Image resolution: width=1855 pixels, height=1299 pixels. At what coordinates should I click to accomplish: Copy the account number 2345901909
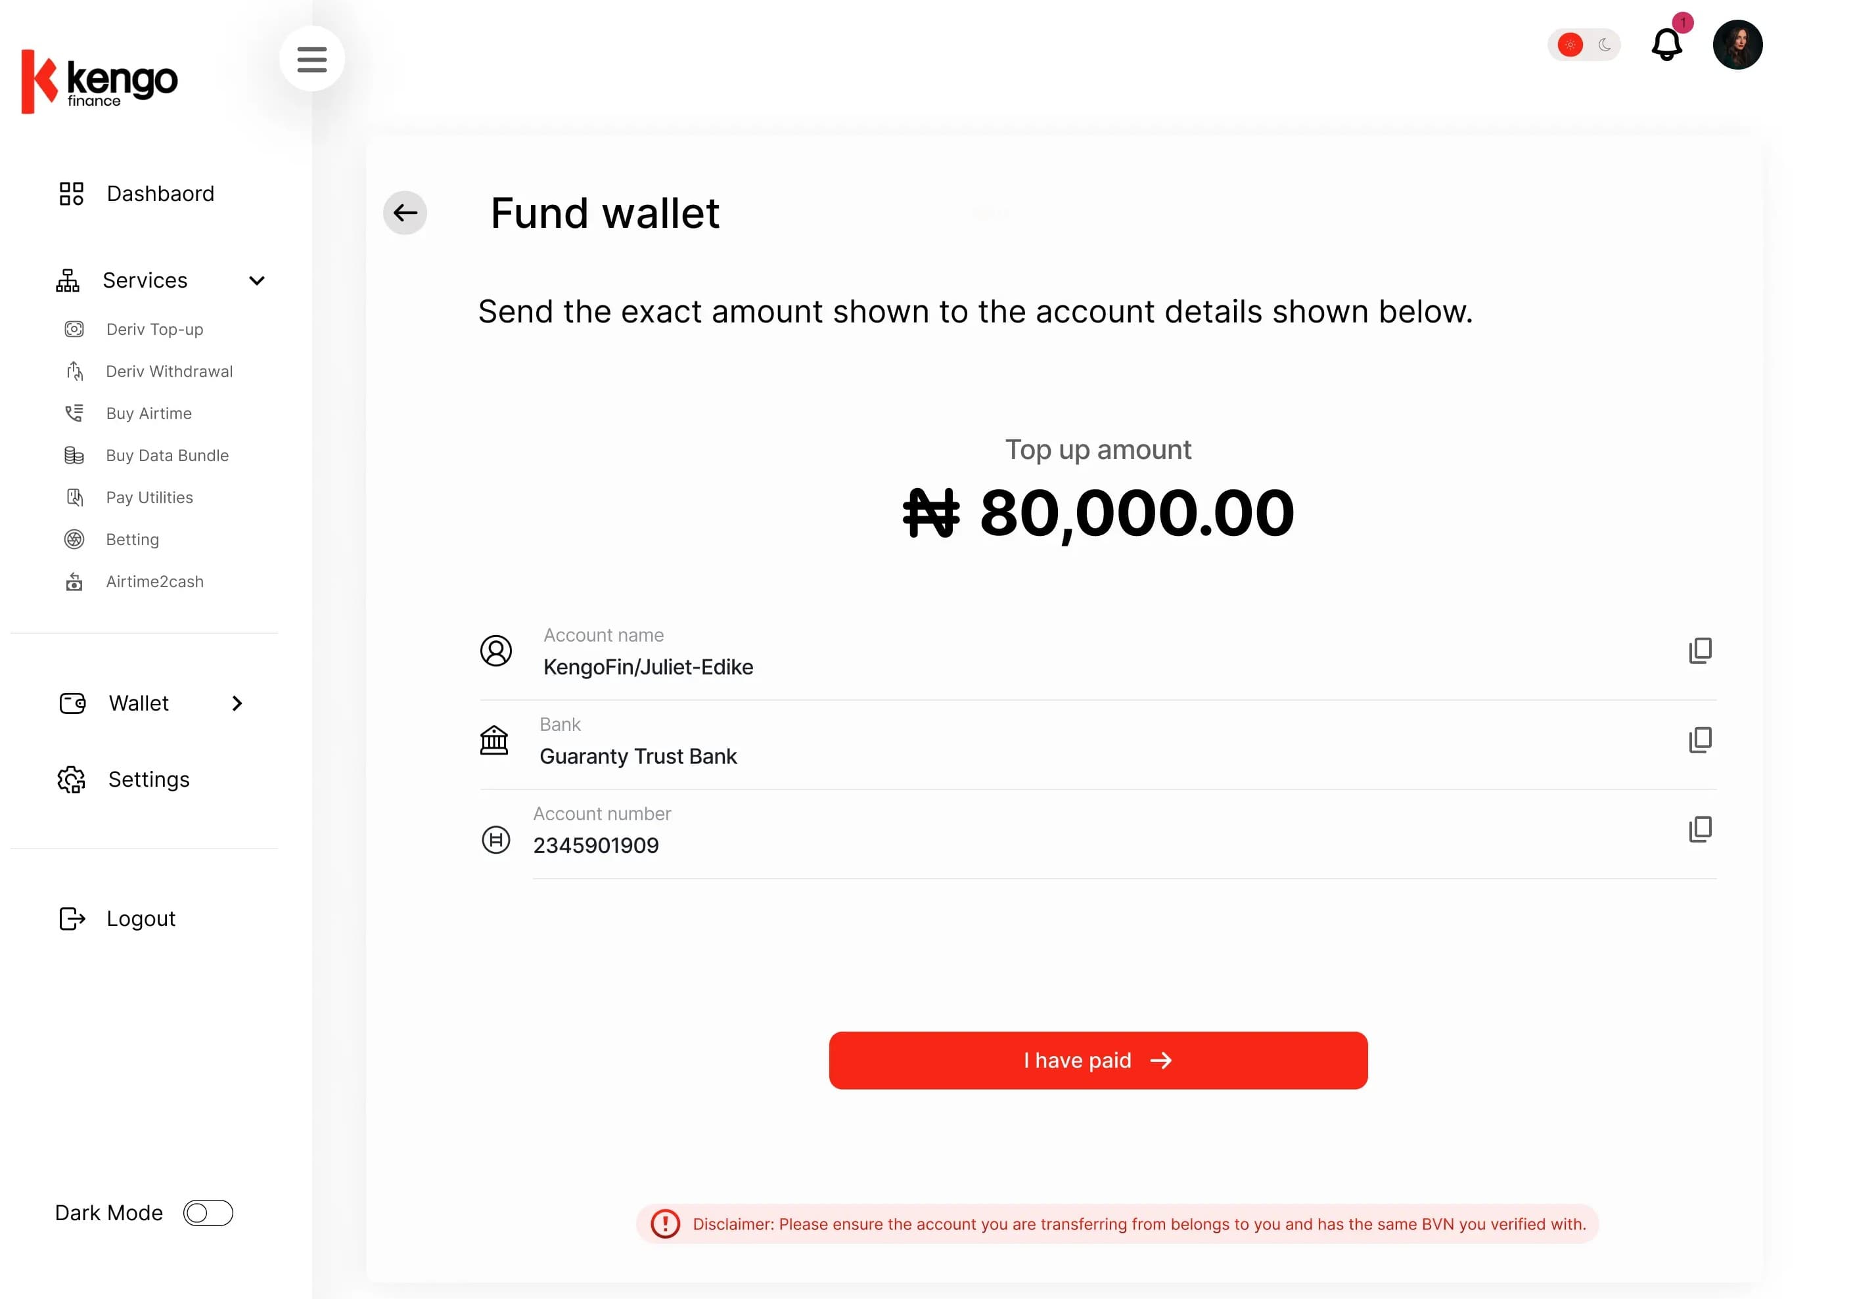coord(1700,829)
